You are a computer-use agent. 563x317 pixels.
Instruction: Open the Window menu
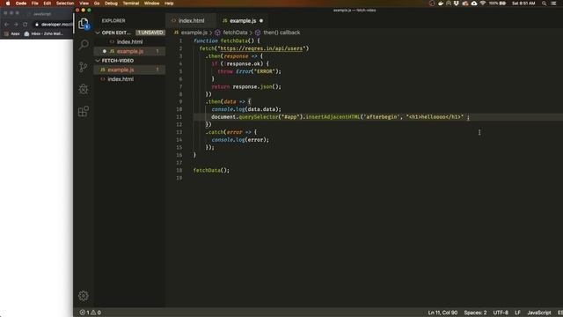[151, 4]
